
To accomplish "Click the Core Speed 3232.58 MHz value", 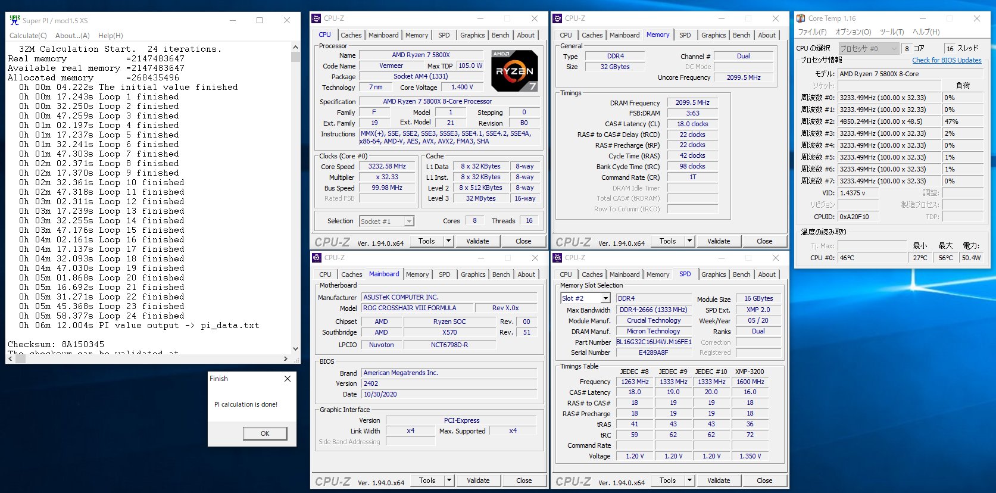I will pos(387,167).
